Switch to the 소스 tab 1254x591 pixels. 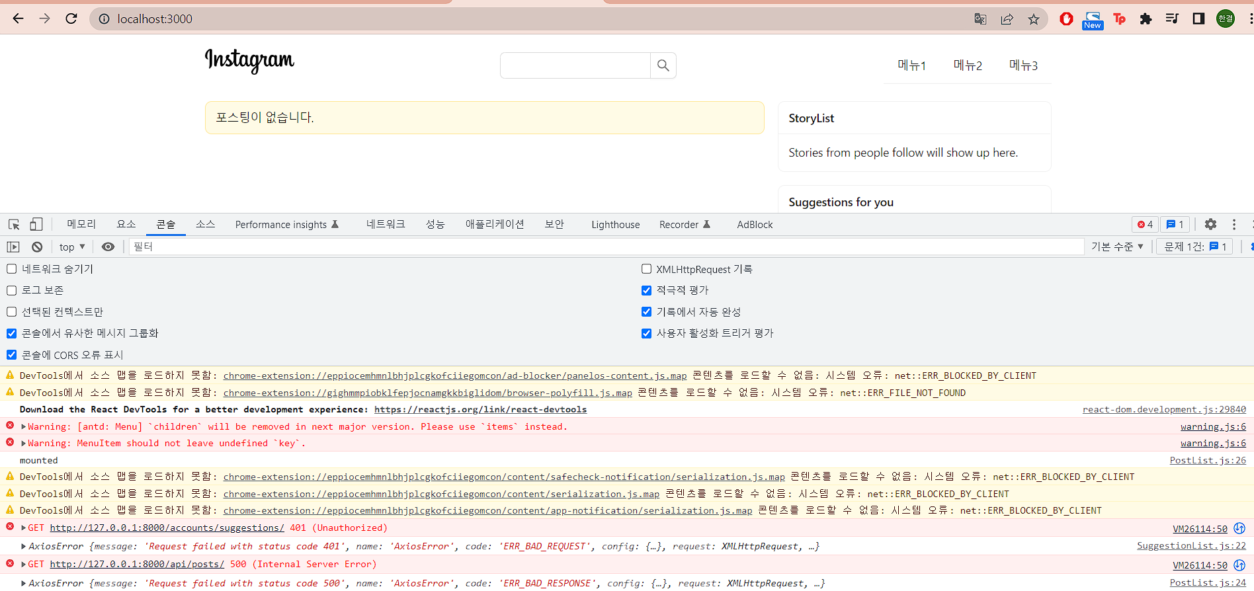click(205, 224)
